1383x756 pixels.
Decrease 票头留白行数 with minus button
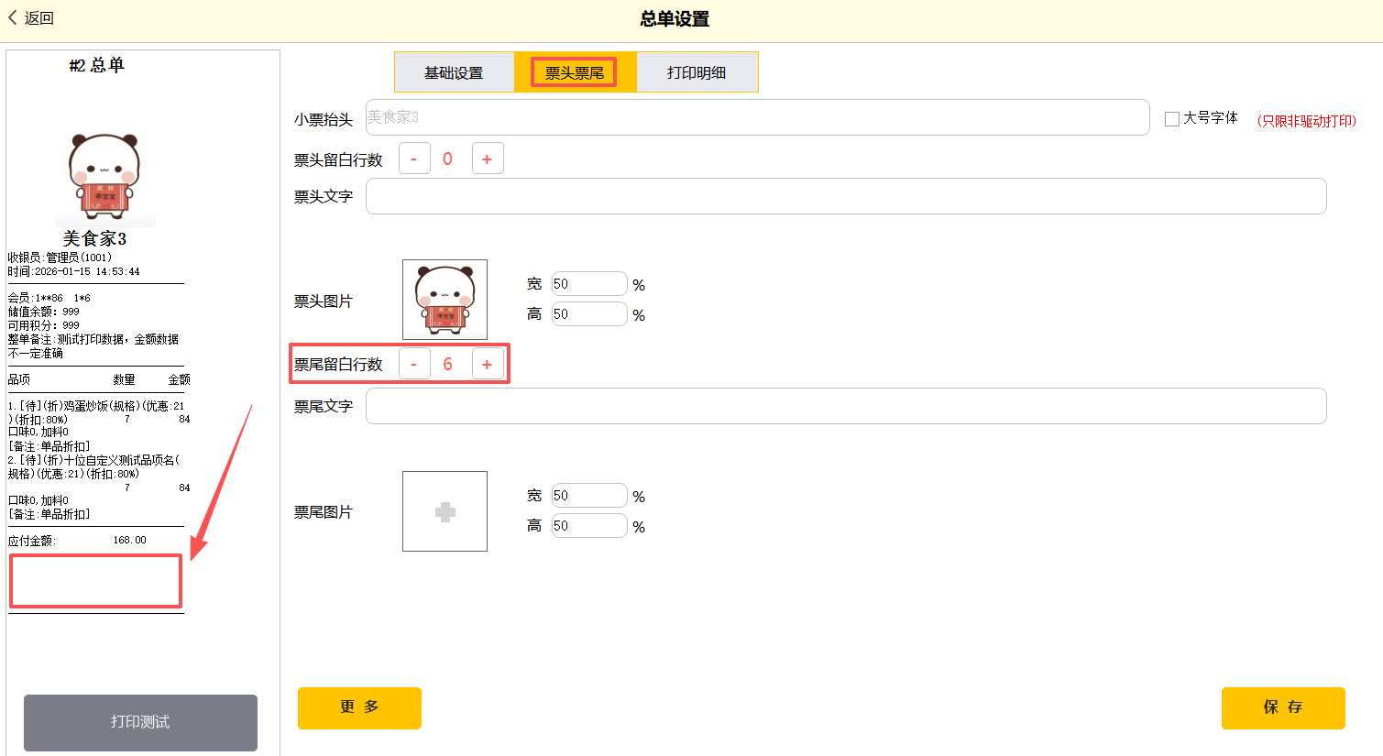(414, 159)
